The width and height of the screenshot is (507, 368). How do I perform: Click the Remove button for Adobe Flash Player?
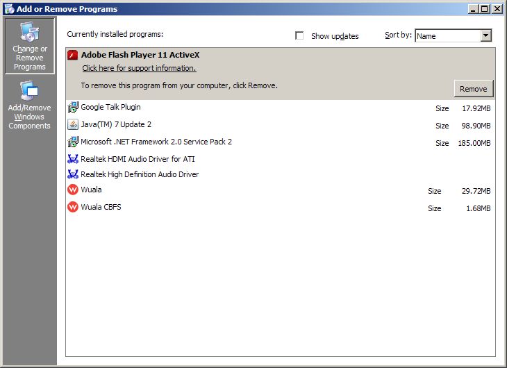click(474, 89)
